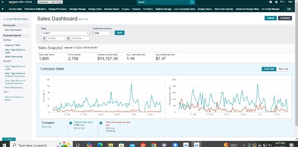Open Sales Dashboard in sidebar
Viewport: 298px width, 147px height.
pos(13,30)
